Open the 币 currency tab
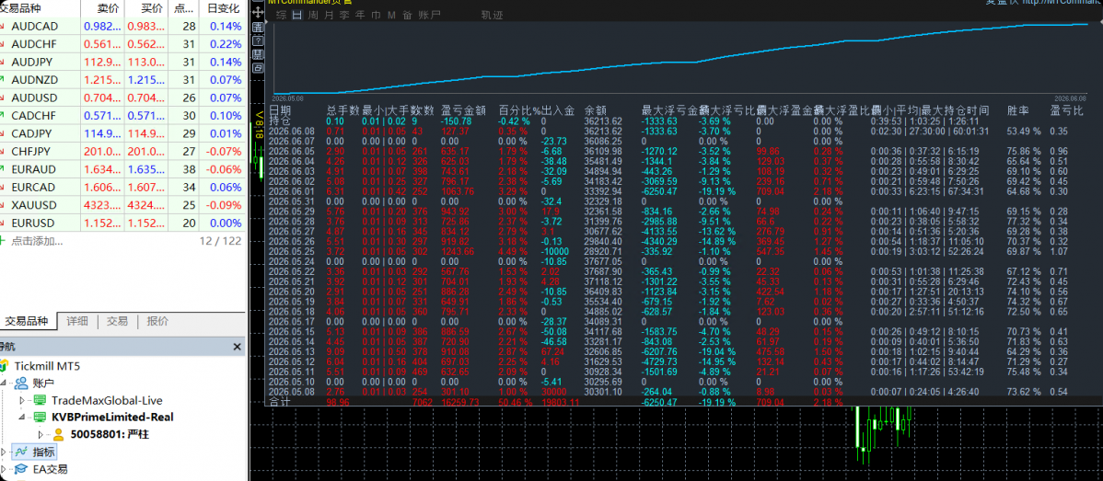The width and height of the screenshot is (1103, 481). pyautogui.click(x=377, y=15)
